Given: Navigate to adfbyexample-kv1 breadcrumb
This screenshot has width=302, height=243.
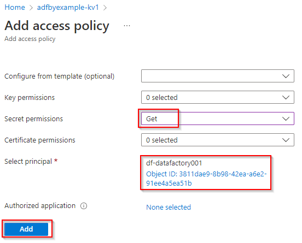Looking at the screenshot, I should pyautogui.click(x=68, y=8).
